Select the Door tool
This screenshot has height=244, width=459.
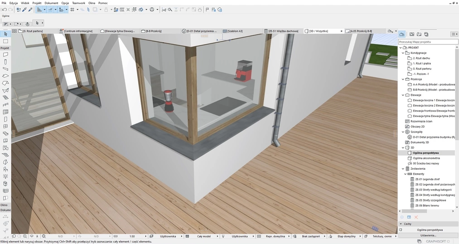5,119
